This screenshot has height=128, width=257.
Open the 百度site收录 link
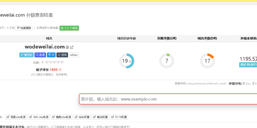(x=16, y=117)
